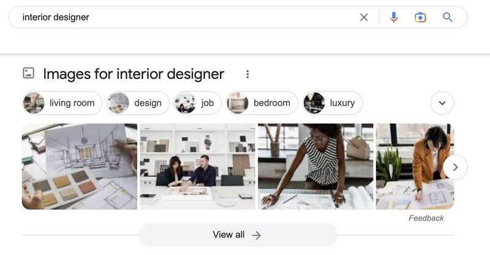The height and width of the screenshot is (255, 490).
Task: Open the two designers at desk image
Action: tap(197, 166)
